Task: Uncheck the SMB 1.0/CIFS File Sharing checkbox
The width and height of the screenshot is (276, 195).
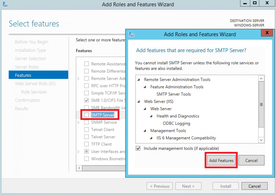Action: point(86,100)
